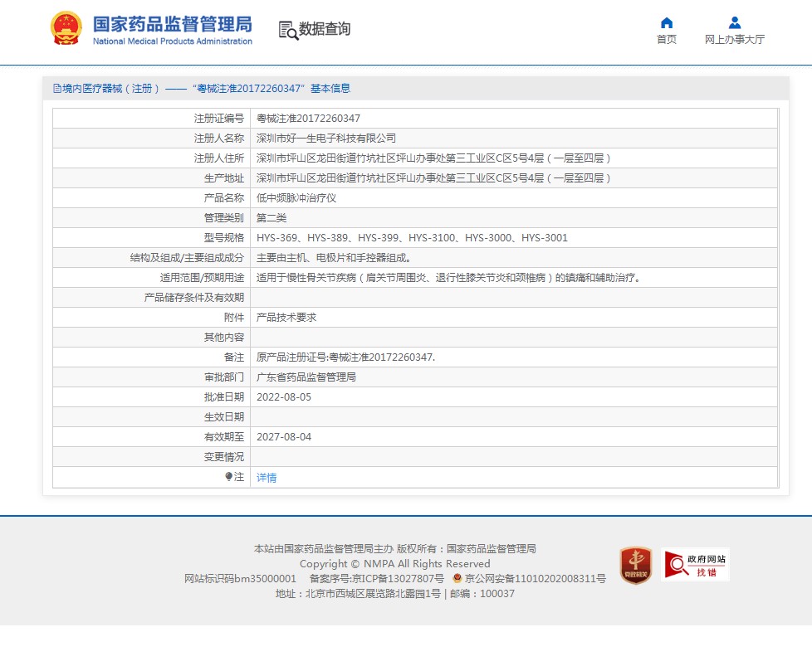Image resolution: width=812 pixels, height=671 pixels.
Task: Click 结构及组成/主要组成成分 label
Action: (x=187, y=258)
